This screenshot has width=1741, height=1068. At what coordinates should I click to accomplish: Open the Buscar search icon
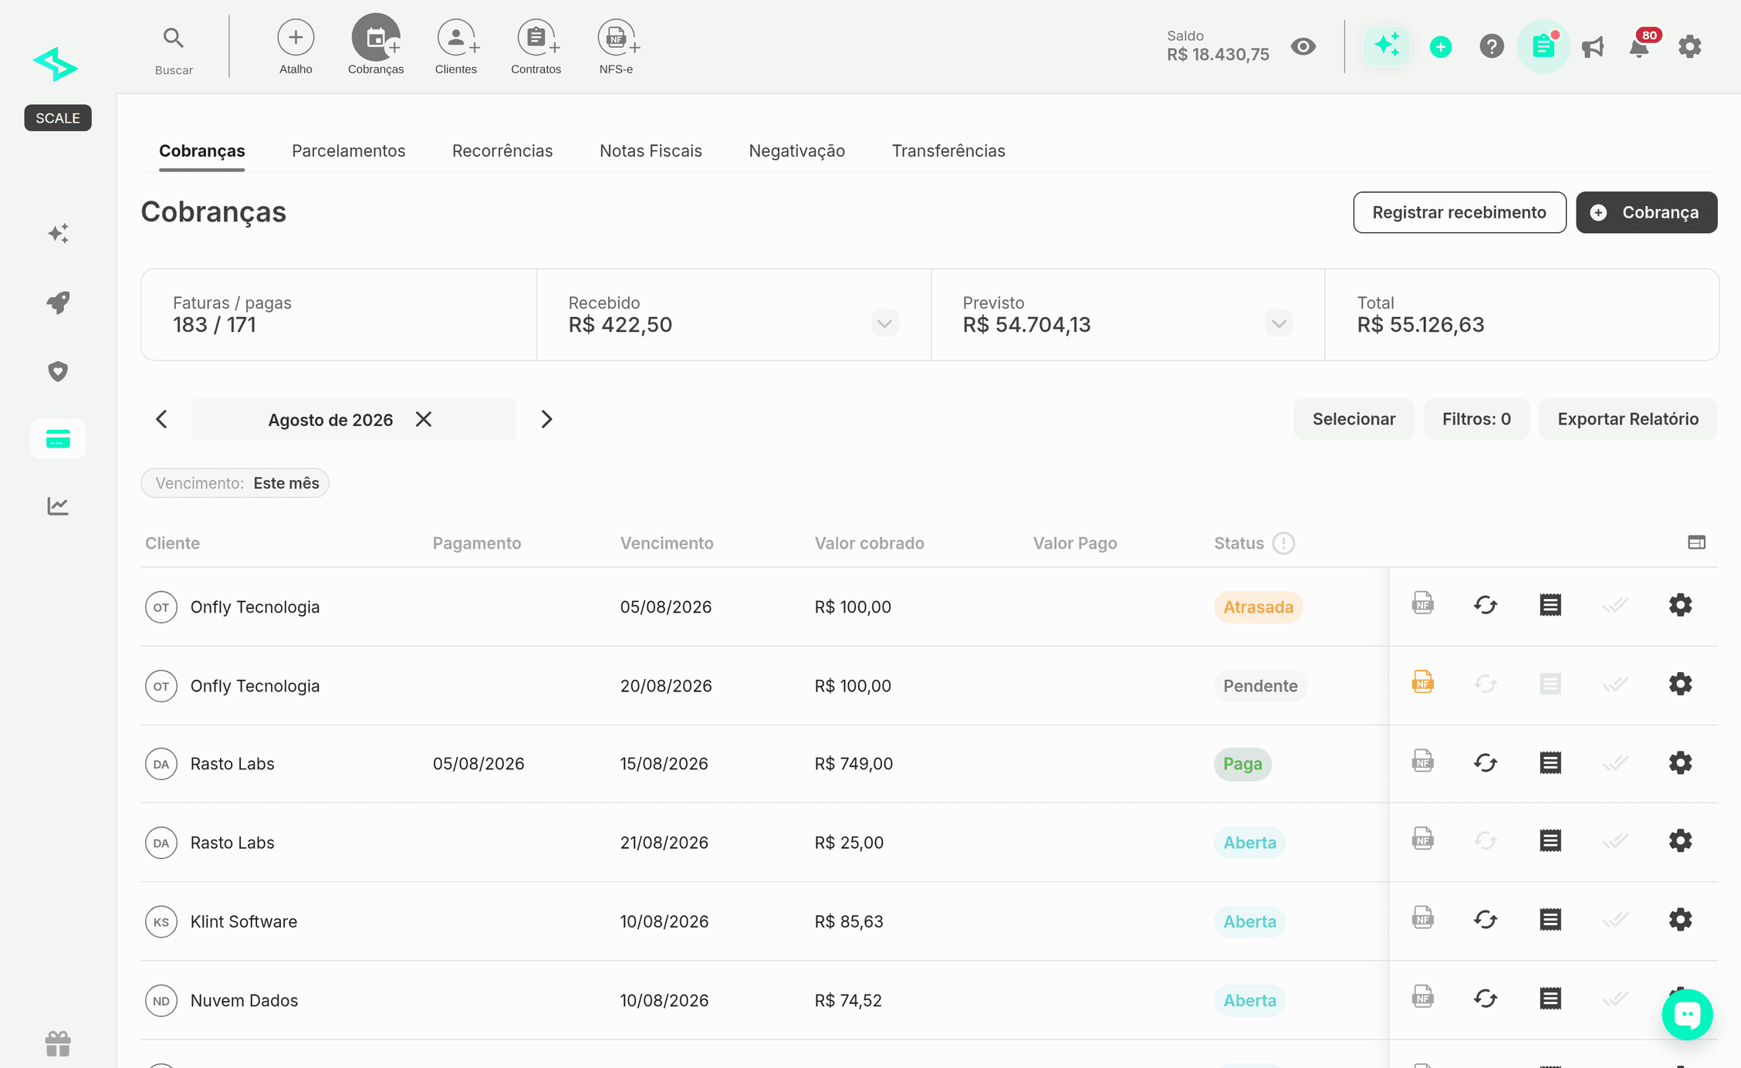(173, 38)
